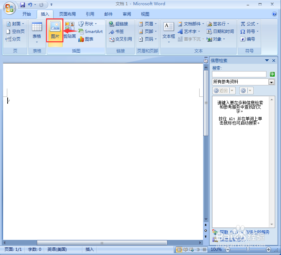This screenshot has width=281, height=255.
Task: Insert an 对象 object
Action: (x=216, y=39)
